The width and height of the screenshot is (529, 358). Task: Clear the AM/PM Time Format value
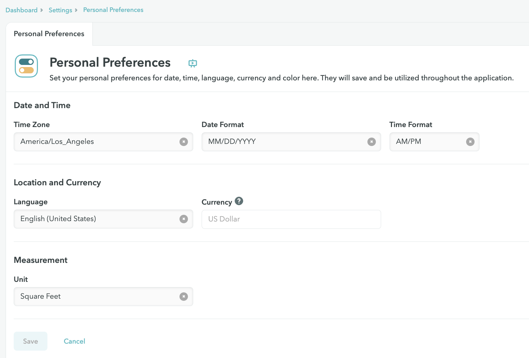pyautogui.click(x=470, y=142)
